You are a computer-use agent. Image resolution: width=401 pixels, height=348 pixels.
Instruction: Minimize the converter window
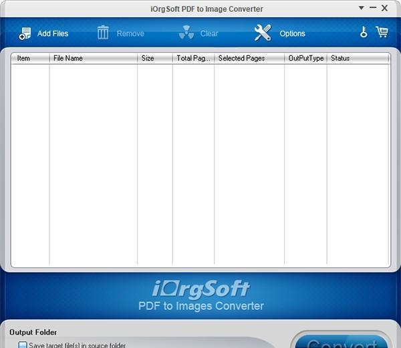373,7
